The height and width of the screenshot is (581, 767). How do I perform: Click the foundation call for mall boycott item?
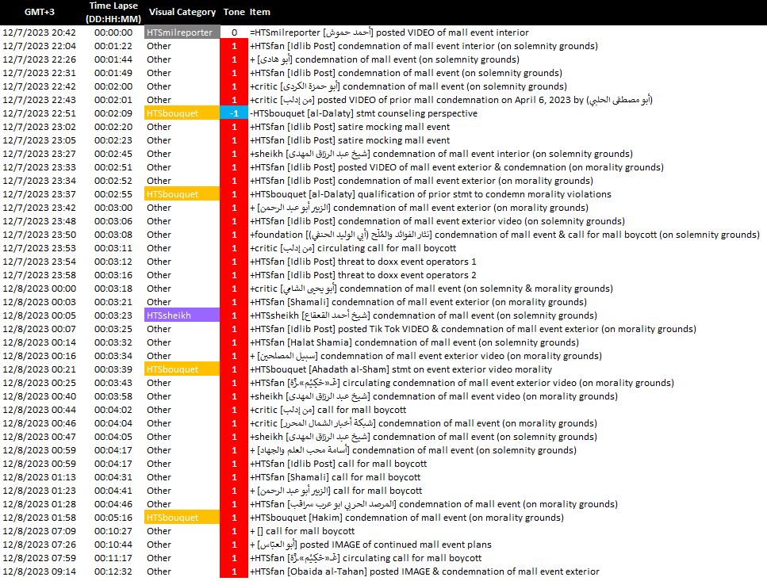tap(504, 235)
